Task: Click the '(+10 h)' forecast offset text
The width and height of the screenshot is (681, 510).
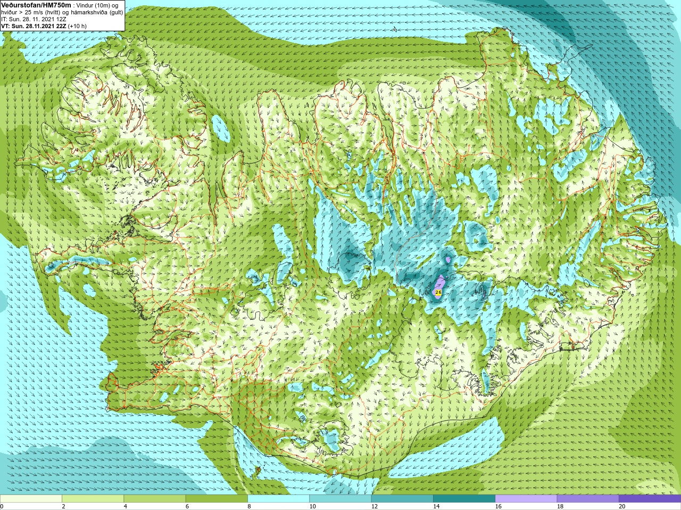Action: tap(77, 26)
